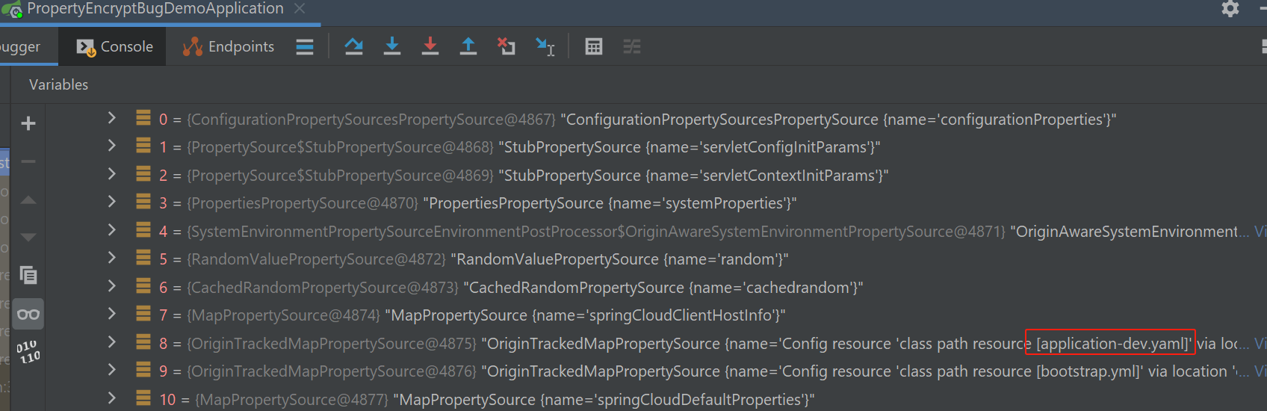Expand variable 8 OriginTrackedMapPropertySource application-dev.yaml
Viewport: 1267px width, 411px height.
coord(112,342)
